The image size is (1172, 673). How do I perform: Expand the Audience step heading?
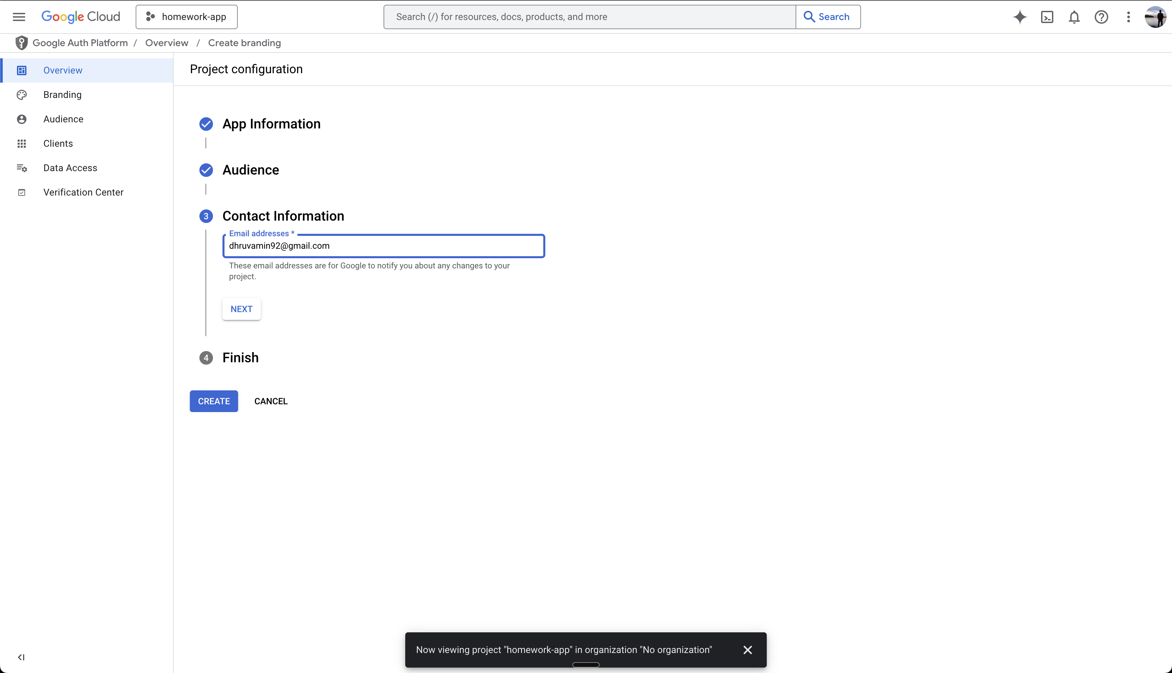(251, 170)
